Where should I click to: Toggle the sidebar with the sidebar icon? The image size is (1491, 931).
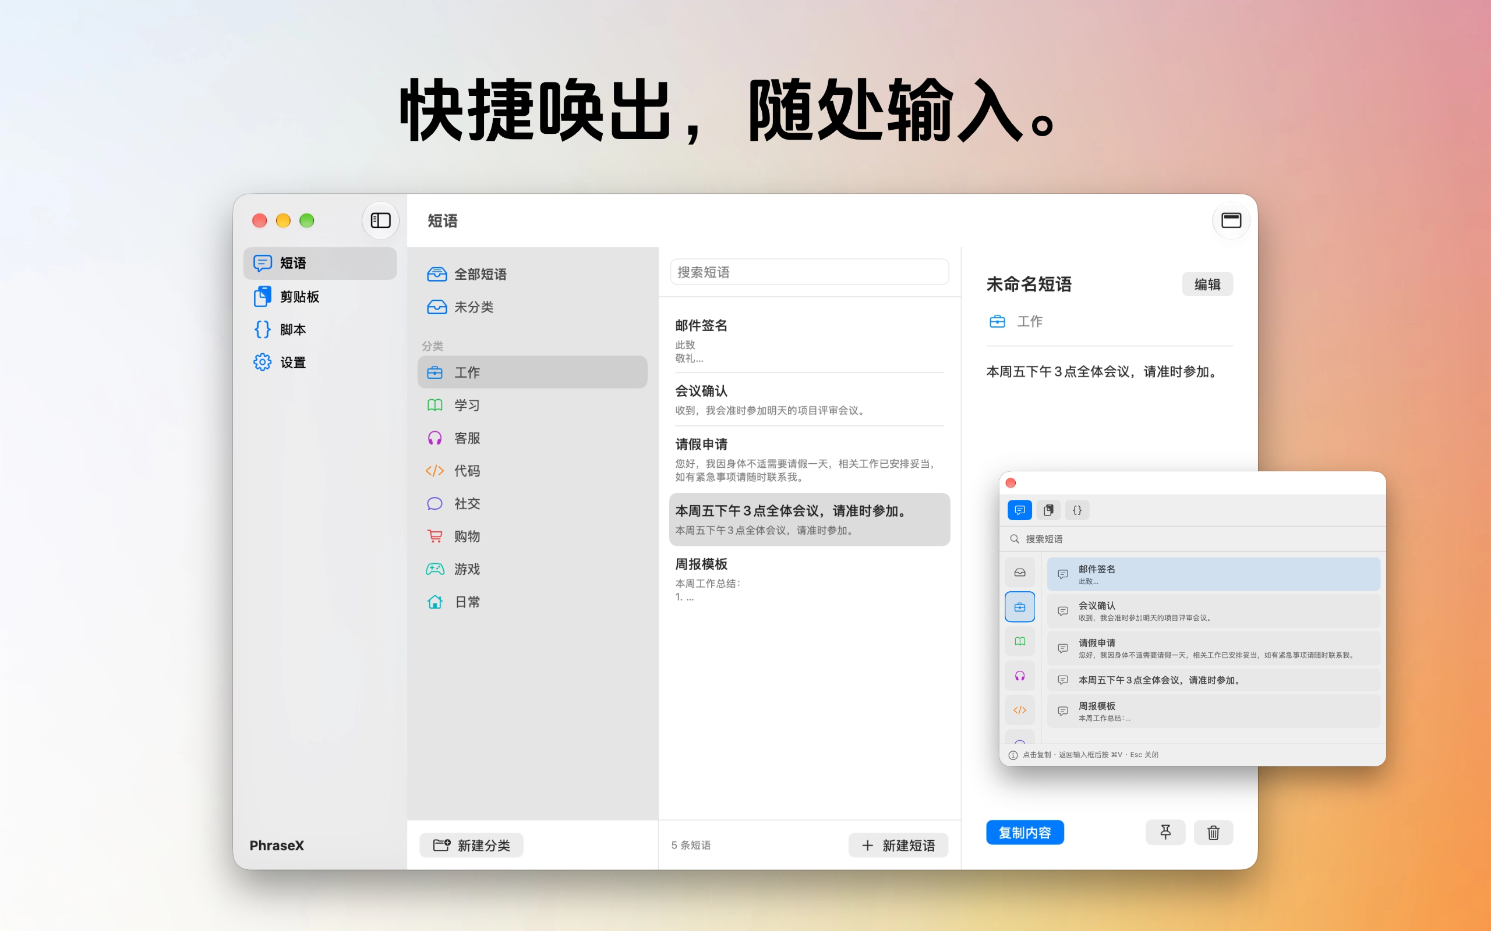coord(380,221)
